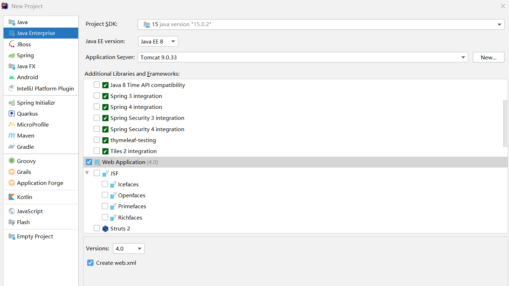
Task: Click the Grails icon
Action: click(x=12, y=172)
